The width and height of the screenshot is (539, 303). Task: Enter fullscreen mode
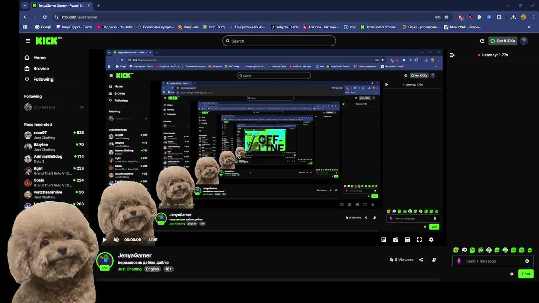pyautogui.click(x=419, y=239)
